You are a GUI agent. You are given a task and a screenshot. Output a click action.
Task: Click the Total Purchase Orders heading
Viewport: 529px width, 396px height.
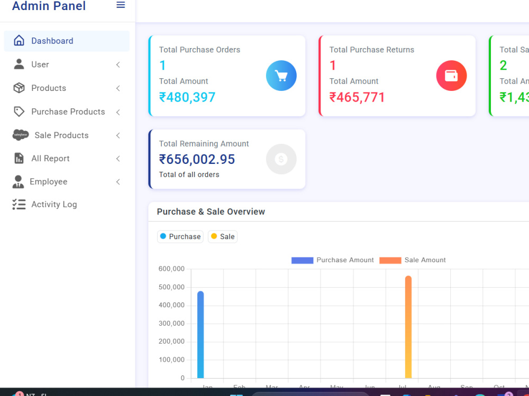click(x=200, y=50)
